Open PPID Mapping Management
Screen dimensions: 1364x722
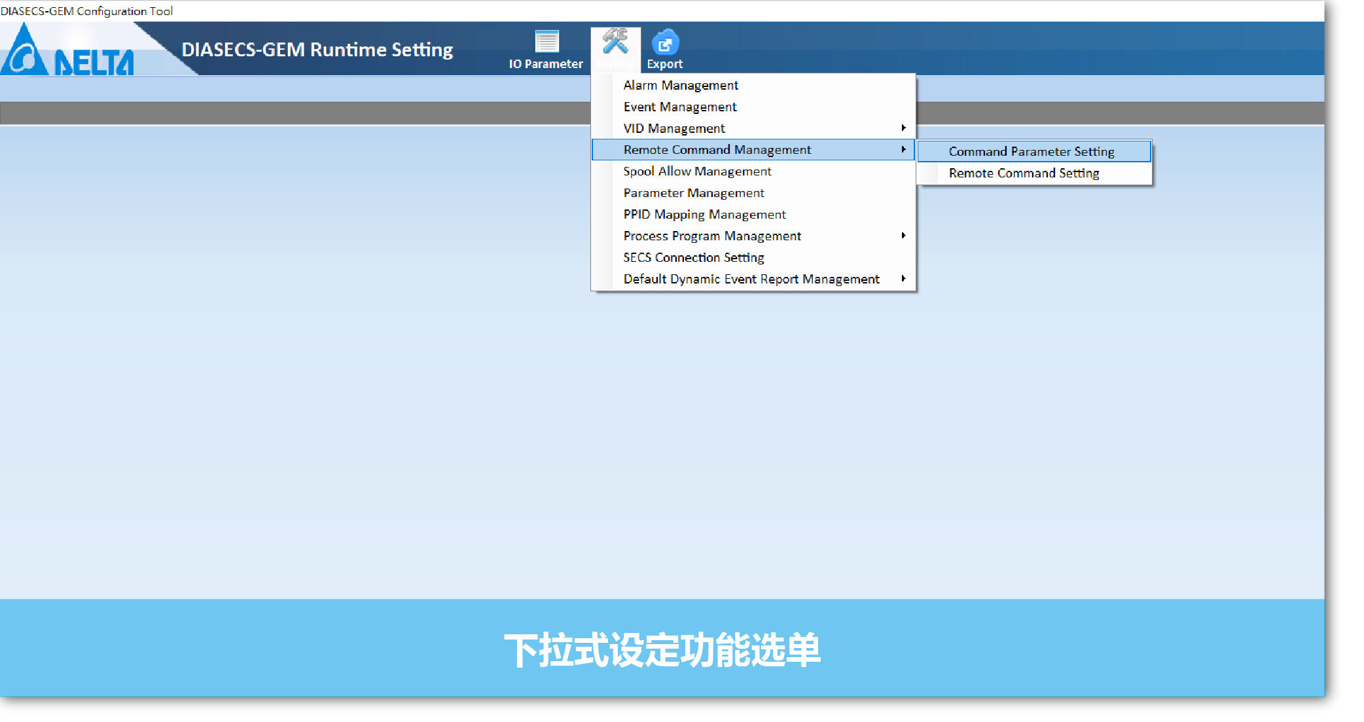[x=704, y=215]
